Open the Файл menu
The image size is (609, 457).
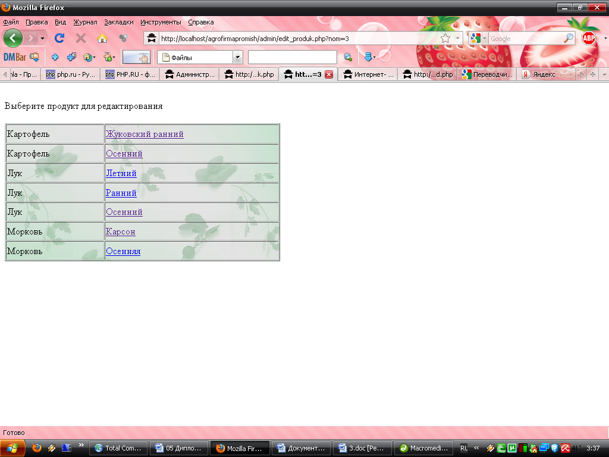(x=11, y=22)
